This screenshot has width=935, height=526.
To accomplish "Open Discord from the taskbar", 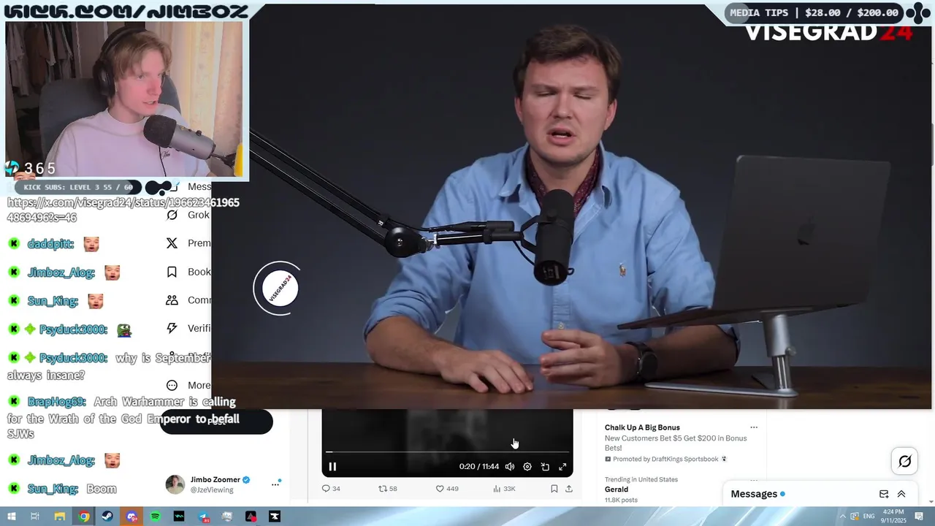I will coord(131,517).
